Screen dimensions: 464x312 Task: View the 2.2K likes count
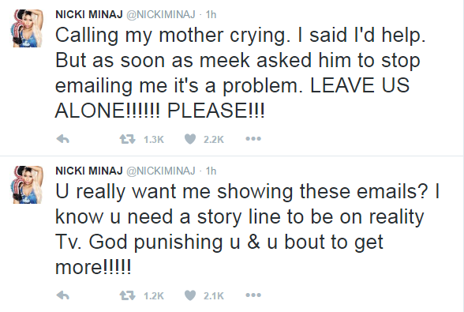pos(214,139)
